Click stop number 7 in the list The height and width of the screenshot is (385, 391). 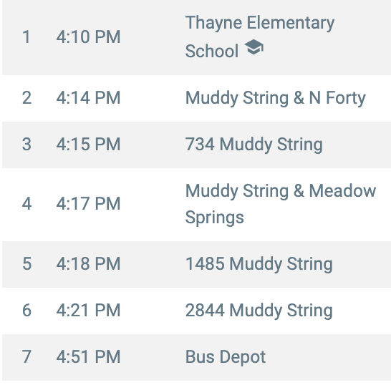[26, 357]
